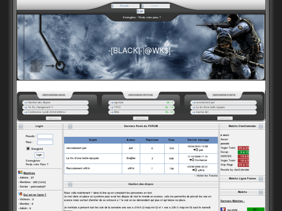Click the login button in sidebar
Screen dimensions: 282x211
coord(39,155)
